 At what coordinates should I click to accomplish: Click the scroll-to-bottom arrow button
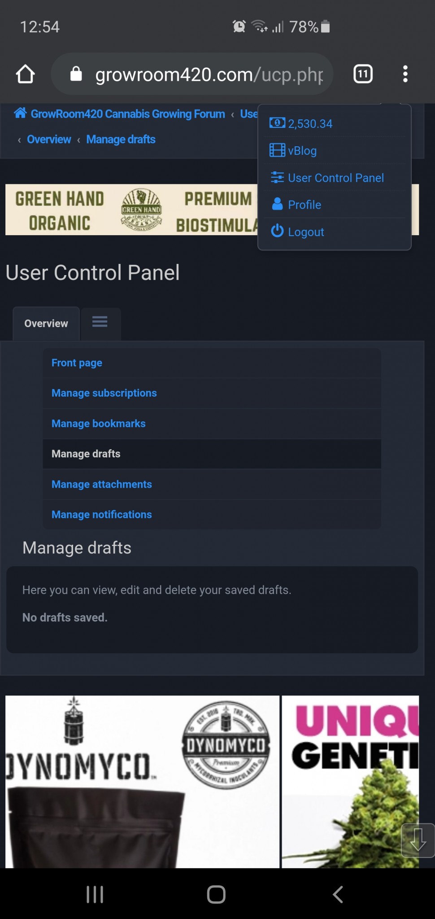(418, 840)
